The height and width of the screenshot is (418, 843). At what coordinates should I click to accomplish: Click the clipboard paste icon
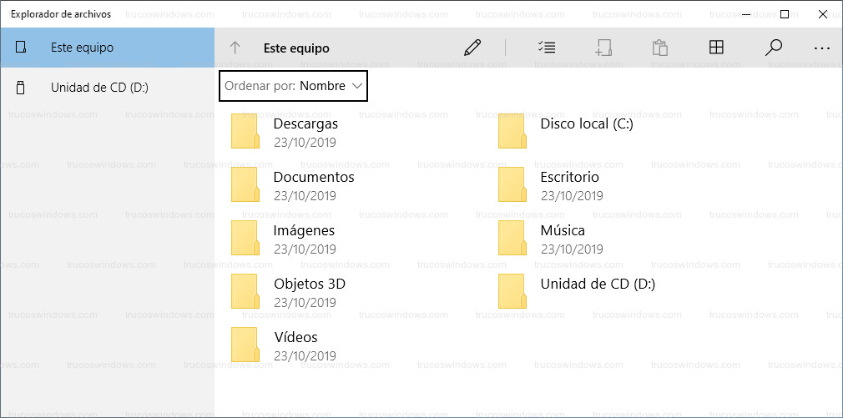click(x=659, y=48)
